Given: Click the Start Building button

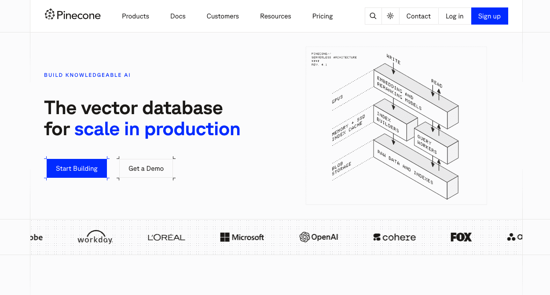Looking at the screenshot, I should [x=77, y=169].
